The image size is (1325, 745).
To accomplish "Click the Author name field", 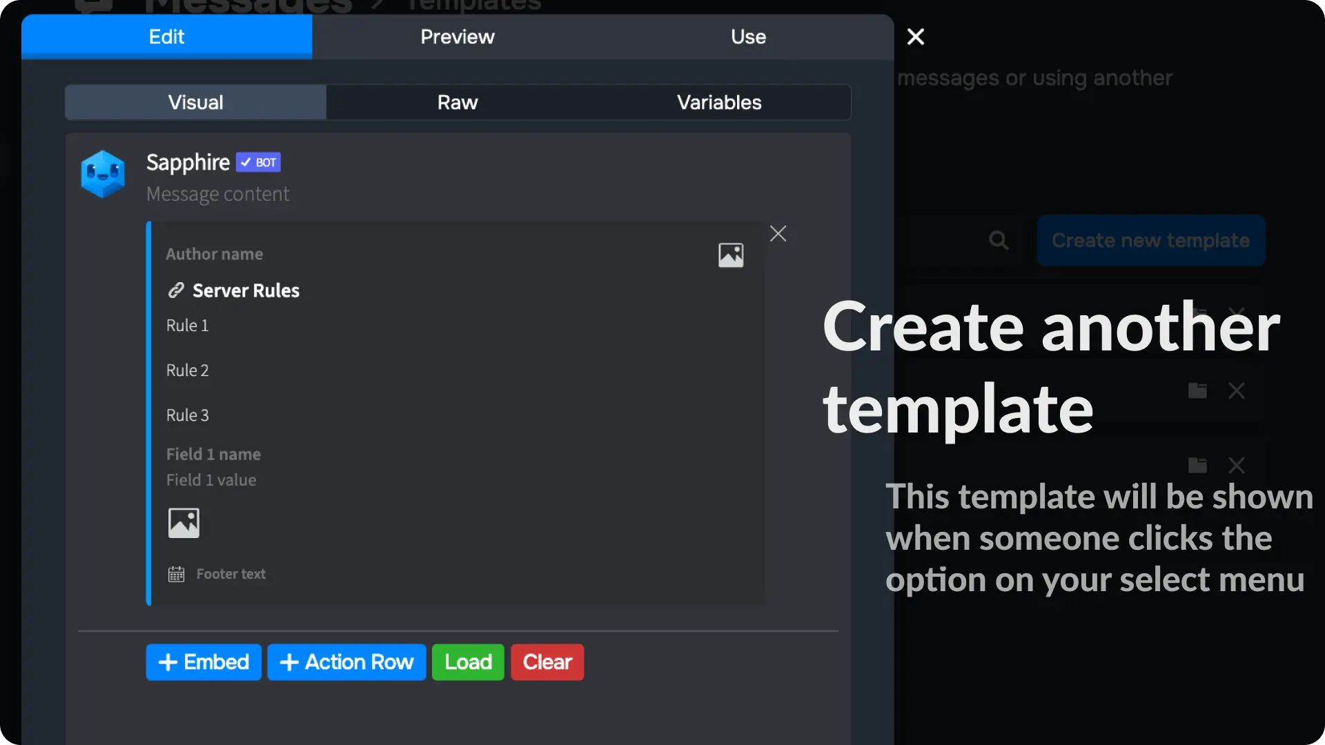I will point(215,254).
